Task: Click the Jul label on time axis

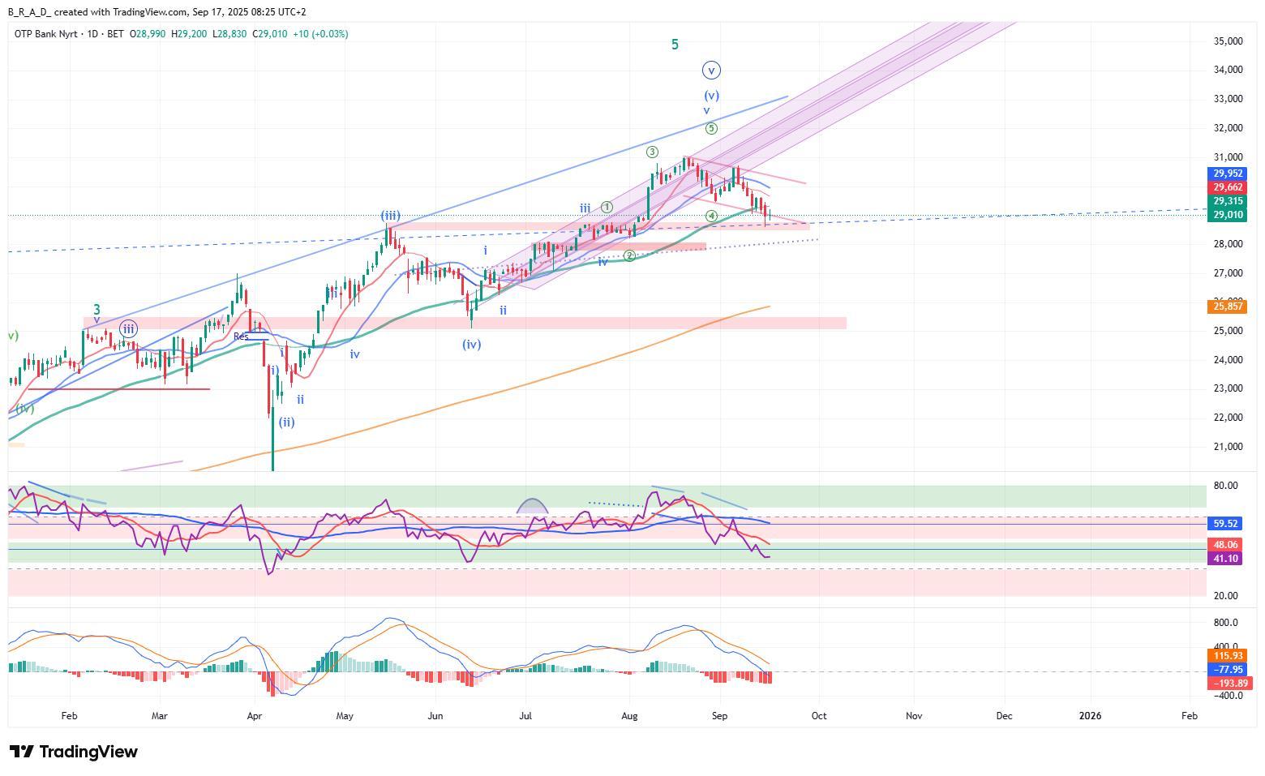Action: pos(525,716)
